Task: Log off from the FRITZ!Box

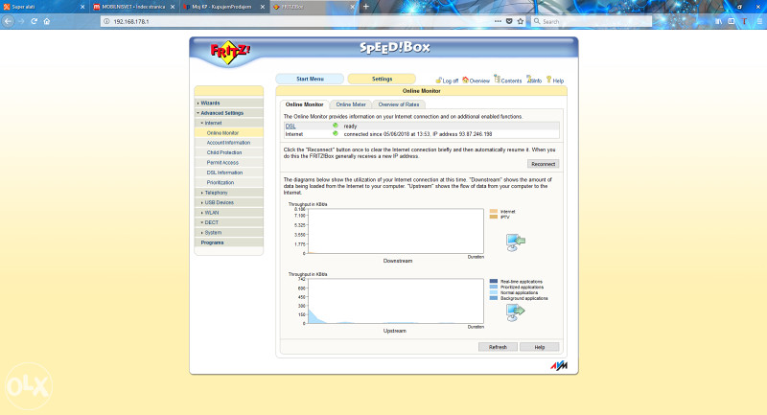Action: 447,81
